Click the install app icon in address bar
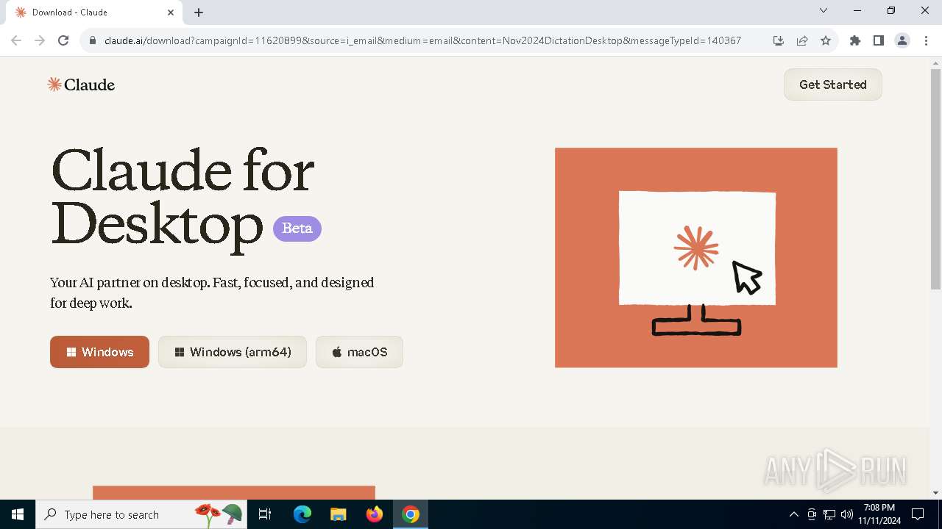Screen dimensions: 942x529 tap(779, 40)
